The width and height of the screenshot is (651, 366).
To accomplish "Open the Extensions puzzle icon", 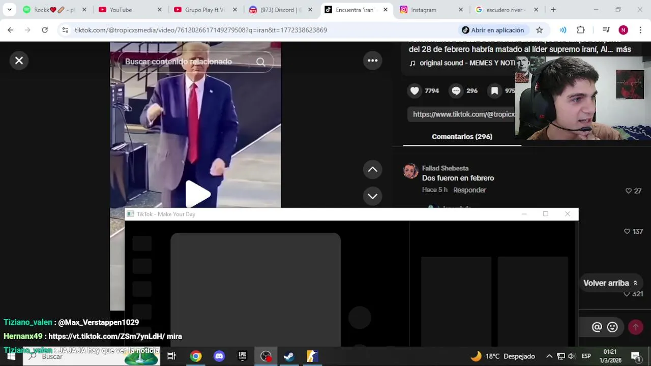I will (581, 30).
